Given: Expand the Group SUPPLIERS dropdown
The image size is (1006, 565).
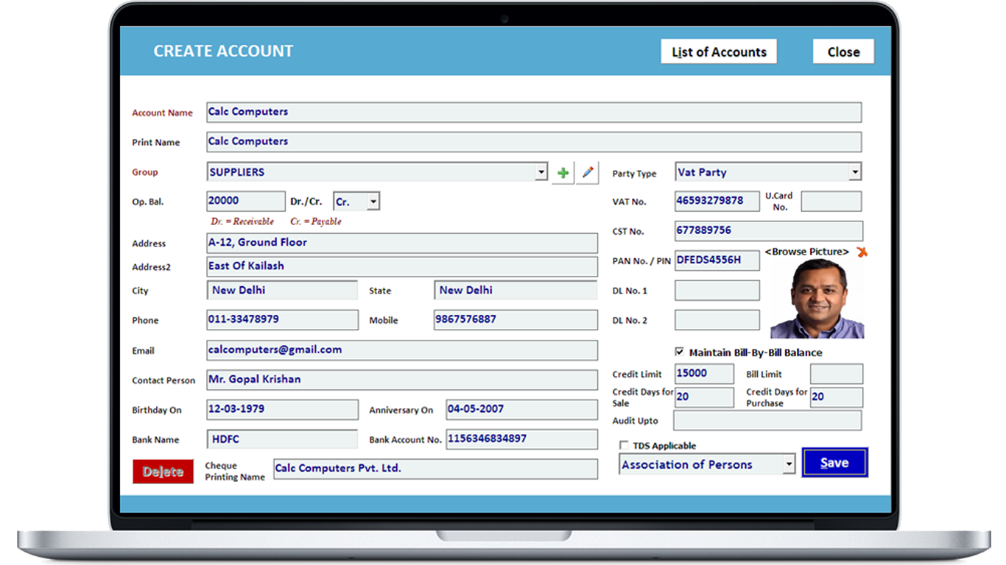Looking at the screenshot, I should click(x=541, y=172).
